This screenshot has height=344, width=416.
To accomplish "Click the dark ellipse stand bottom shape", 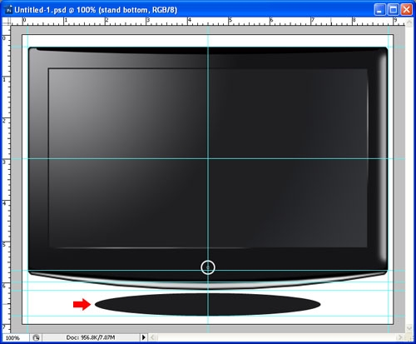I will [x=208, y=304].
